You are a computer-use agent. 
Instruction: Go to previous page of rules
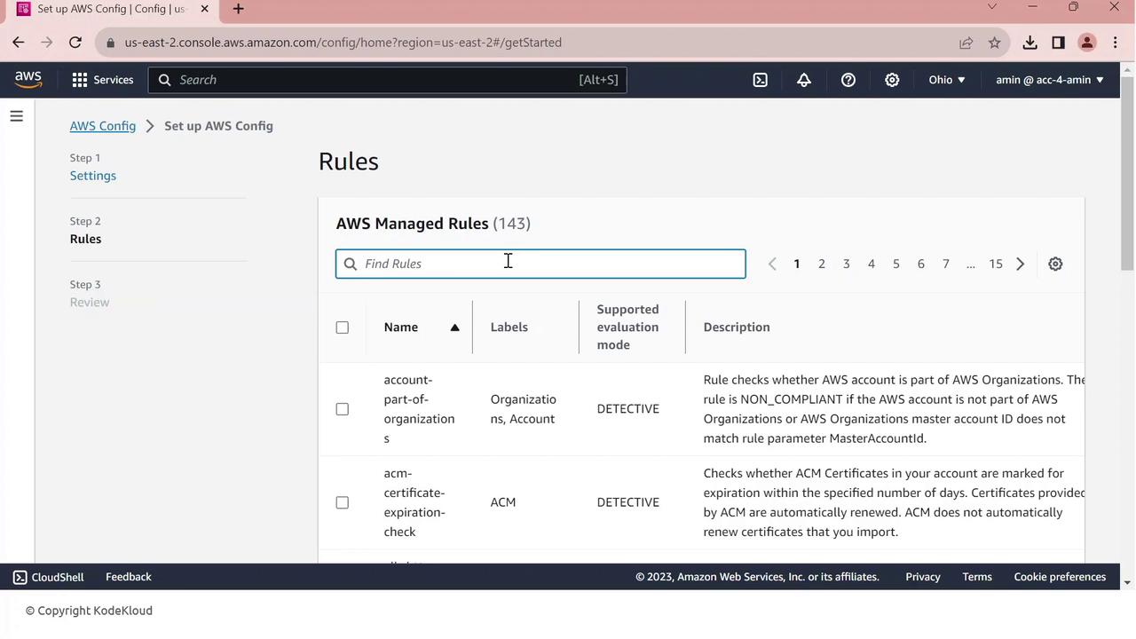click(772, 264)
